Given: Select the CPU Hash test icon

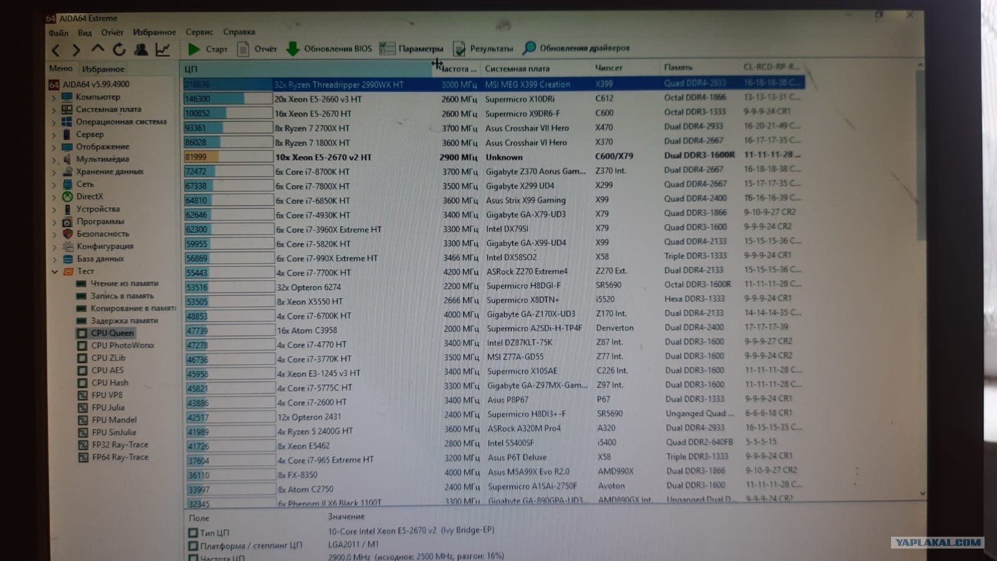Looking at the screenshot, I should point(82,383).
